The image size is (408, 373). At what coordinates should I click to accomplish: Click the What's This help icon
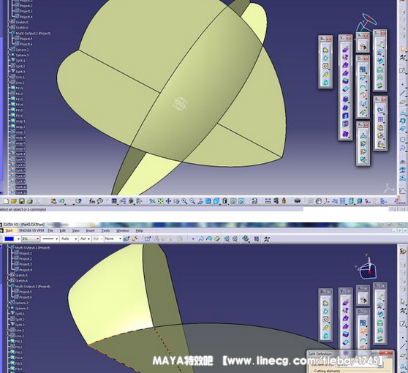point(79,201)
